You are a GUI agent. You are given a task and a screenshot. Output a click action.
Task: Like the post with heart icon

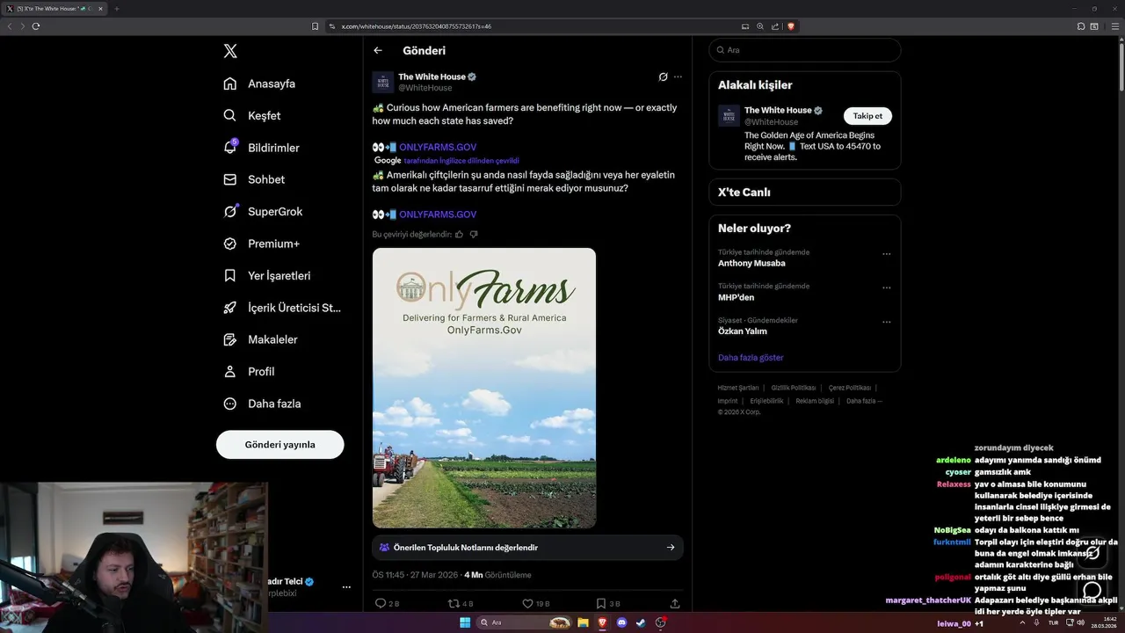pos(527,604)
